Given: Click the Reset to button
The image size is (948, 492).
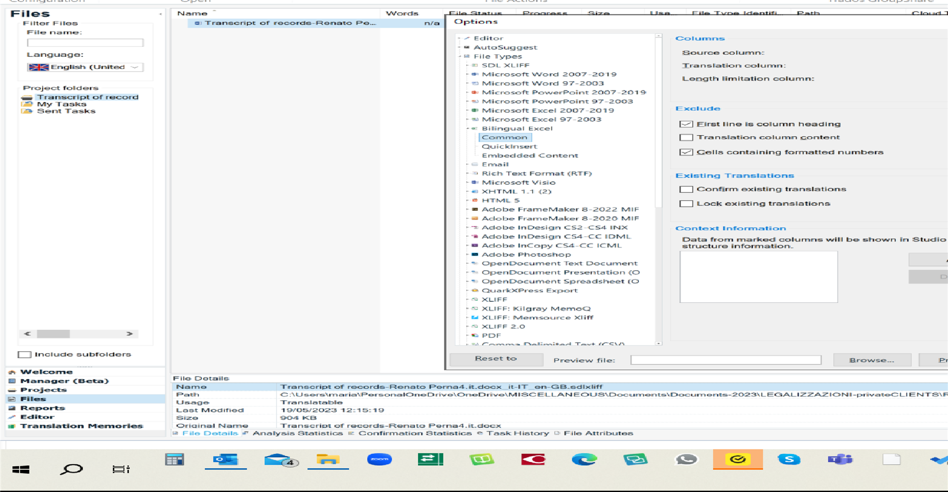Looking at the screenshot, I should [x=496, y=359].
